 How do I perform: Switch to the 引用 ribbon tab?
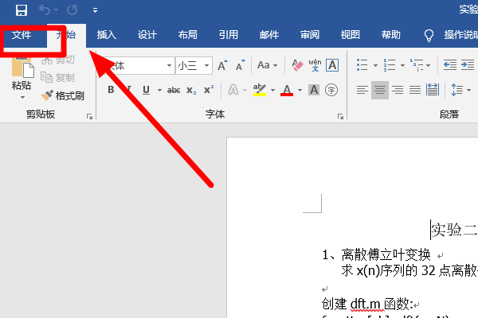[x=229, y=35]
